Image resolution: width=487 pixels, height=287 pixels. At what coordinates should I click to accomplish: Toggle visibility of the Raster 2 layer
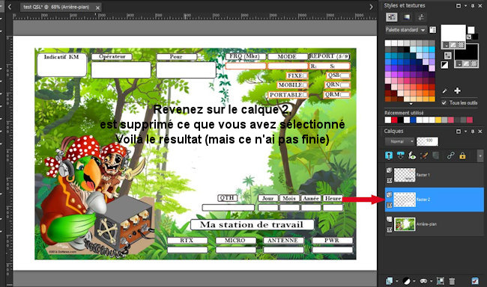pyautogui.click(x=389, y=194)
